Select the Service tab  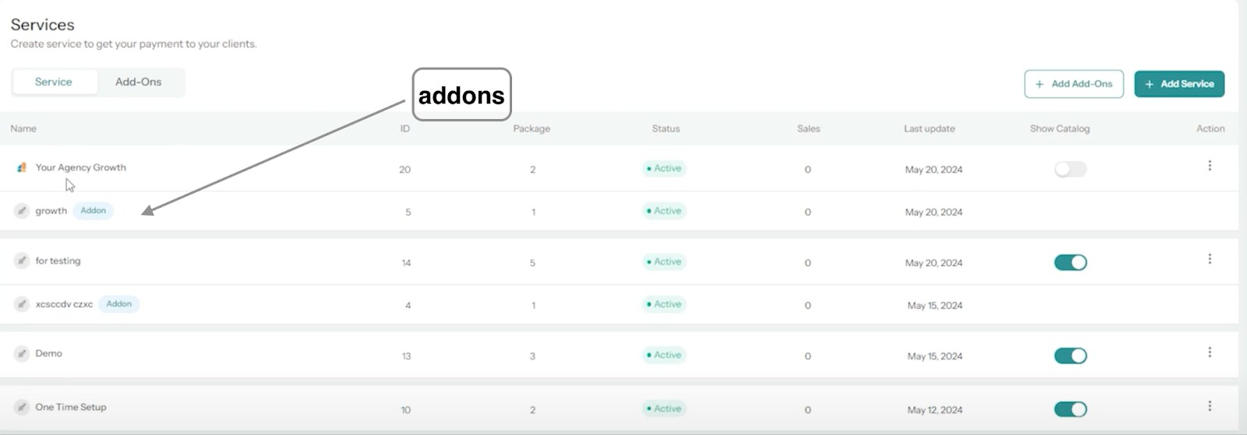(x=54, y=82)
